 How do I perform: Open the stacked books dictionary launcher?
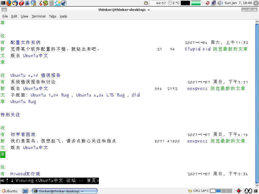point(46,3)
